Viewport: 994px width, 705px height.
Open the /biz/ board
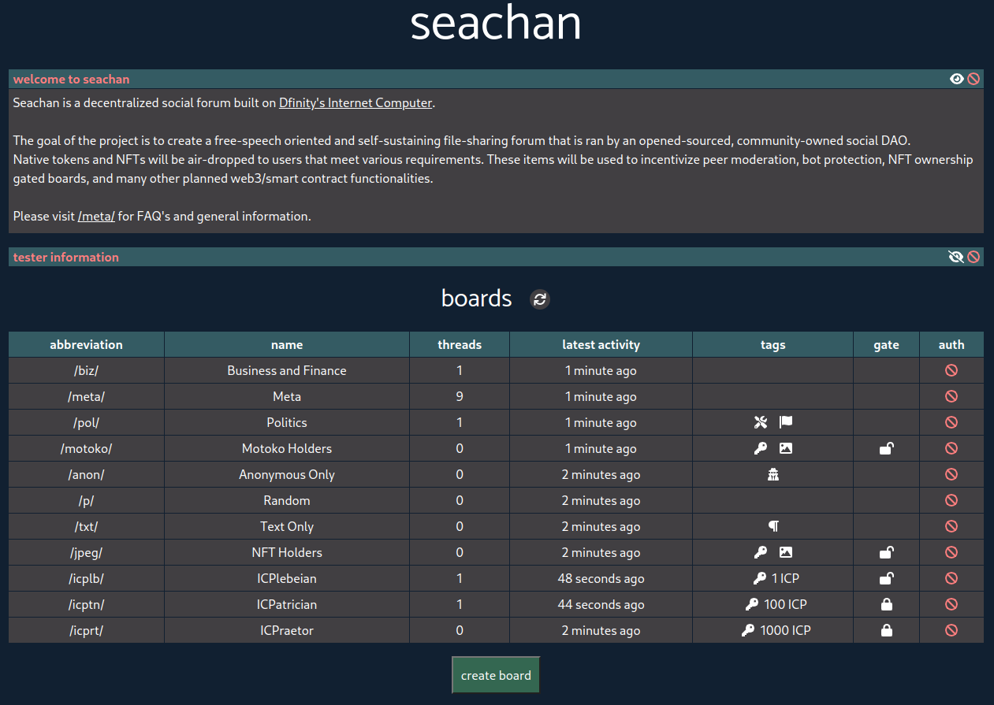click(x=87, y=370)
